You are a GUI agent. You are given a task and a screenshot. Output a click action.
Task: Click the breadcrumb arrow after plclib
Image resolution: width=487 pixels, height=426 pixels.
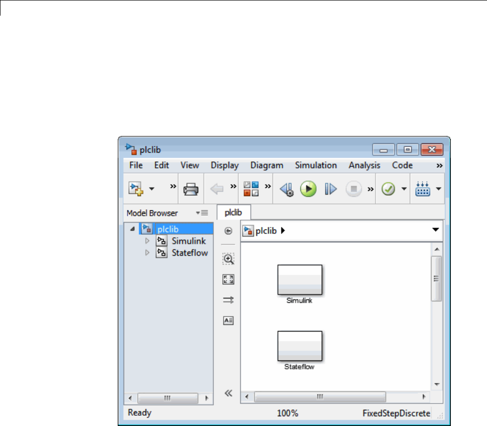[283, 231]
